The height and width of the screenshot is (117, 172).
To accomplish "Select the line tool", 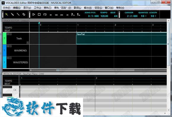I will tap(18, 14).
